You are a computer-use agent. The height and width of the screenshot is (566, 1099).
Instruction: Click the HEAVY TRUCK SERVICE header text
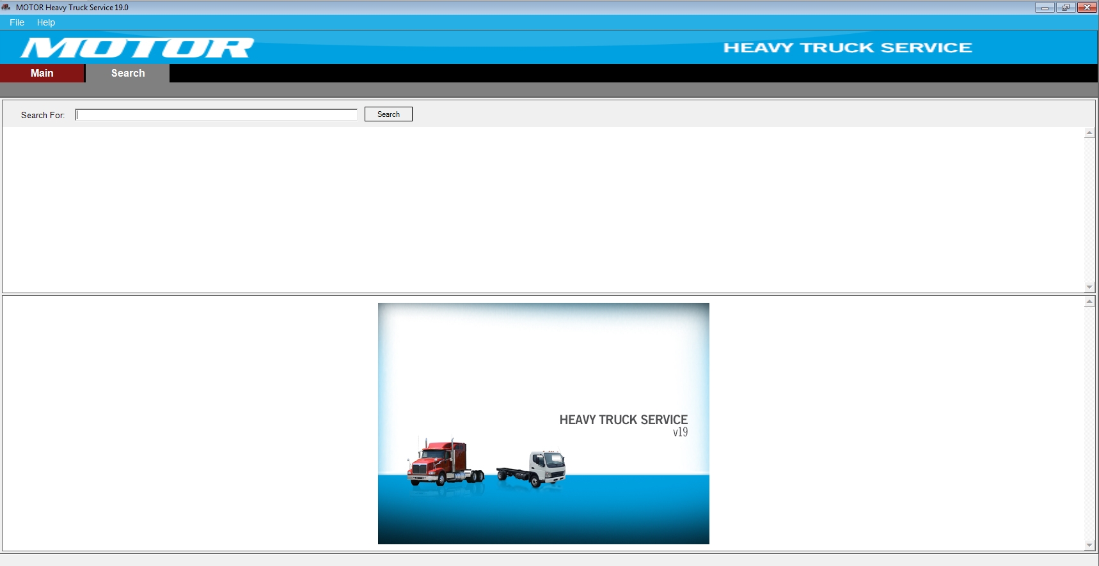coord(848,47)
